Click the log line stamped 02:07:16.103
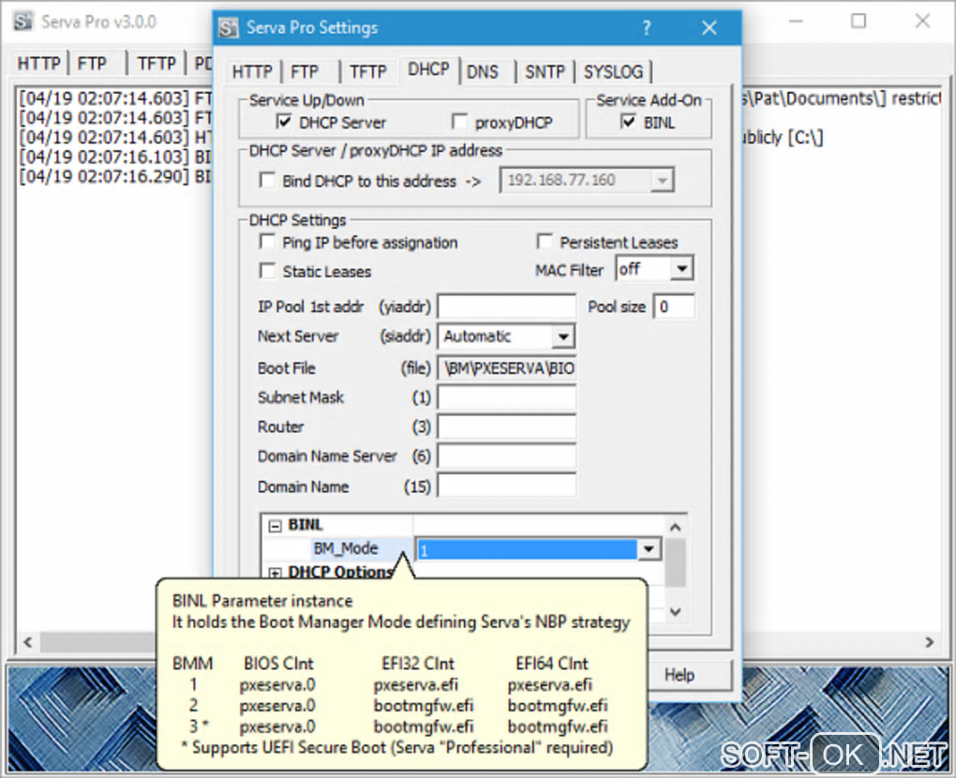The height and width of the screenshot is (778, 956). click(x=115, y=157)
